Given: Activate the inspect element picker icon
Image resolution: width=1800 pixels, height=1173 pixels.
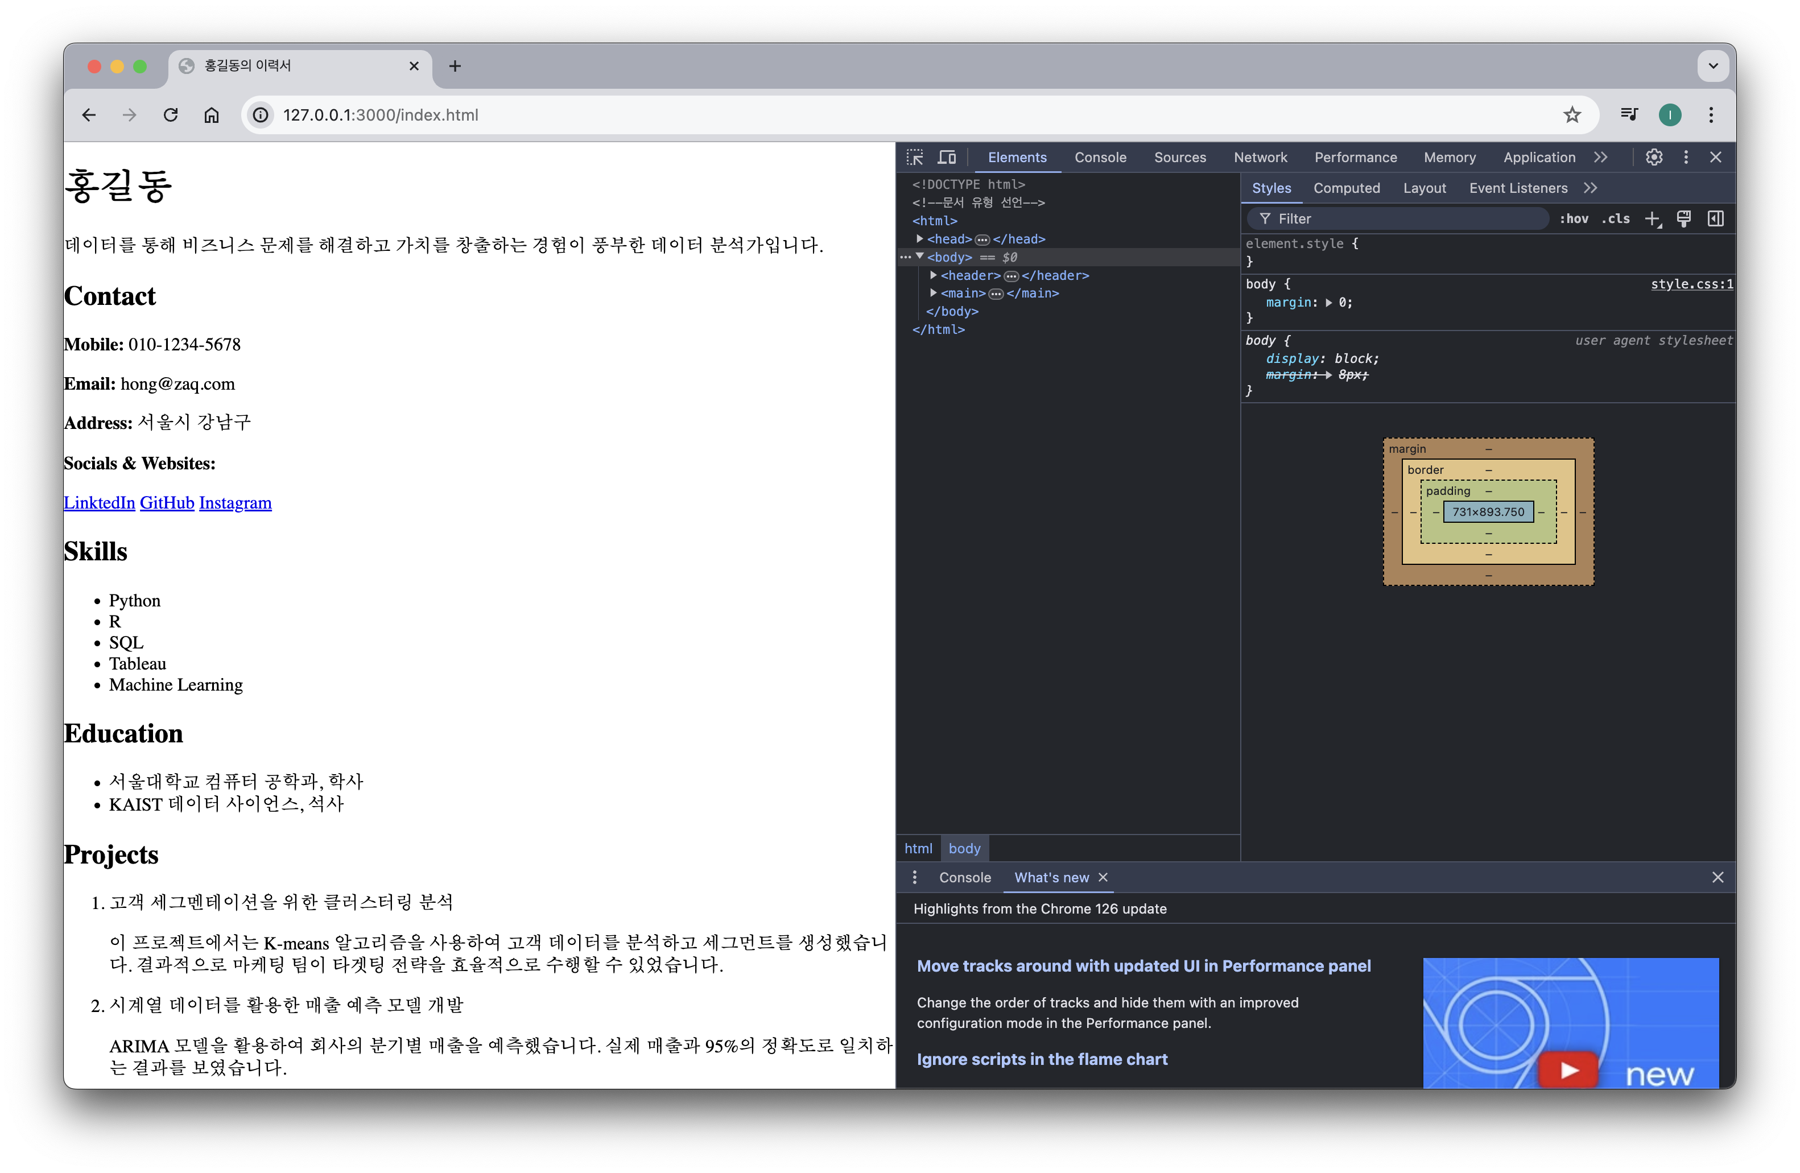Looking at the screenshot, I should 915,158.
